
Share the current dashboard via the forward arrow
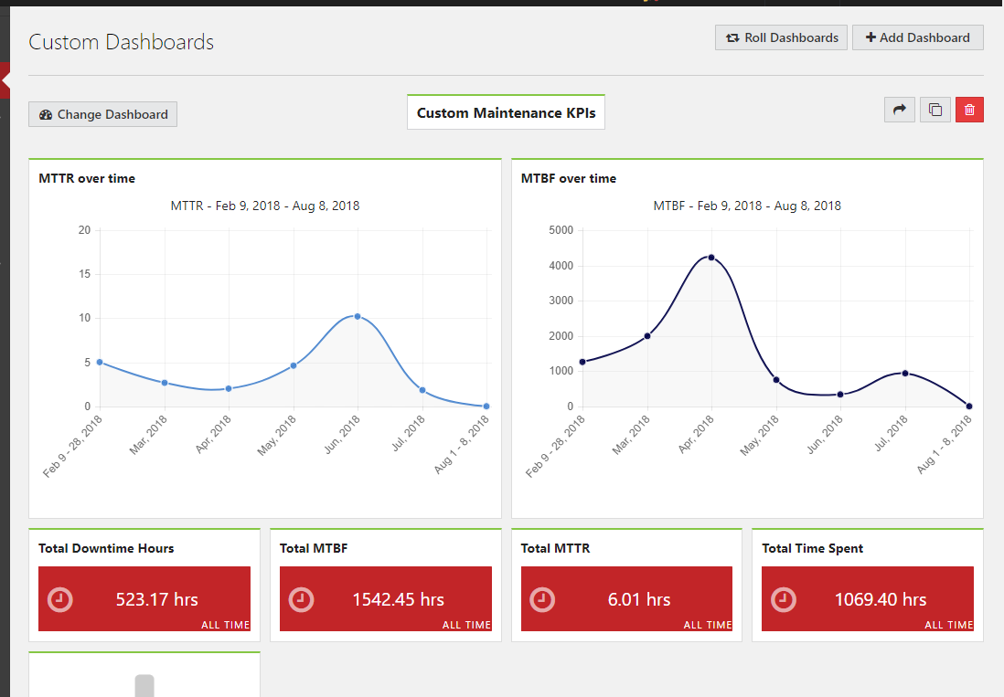tap(899, 109)
